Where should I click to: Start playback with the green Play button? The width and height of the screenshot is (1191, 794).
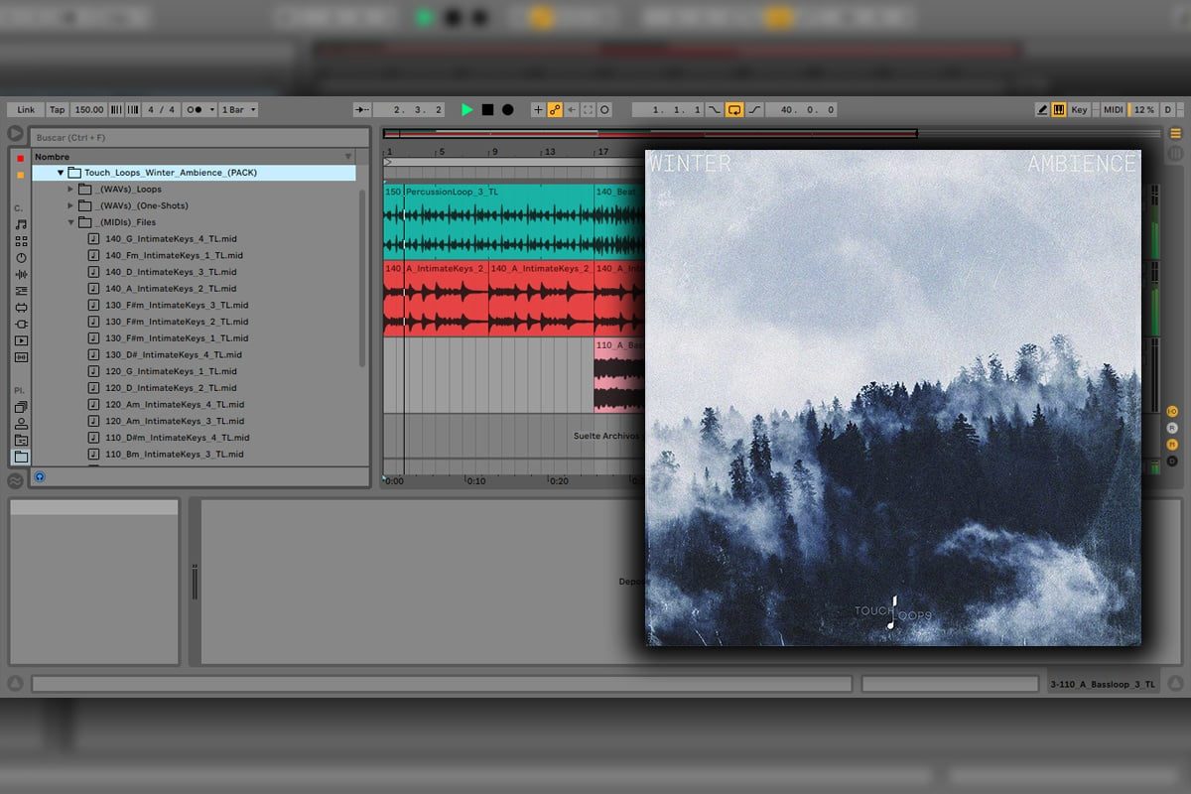pyautogui.click(x=467, y=110)
